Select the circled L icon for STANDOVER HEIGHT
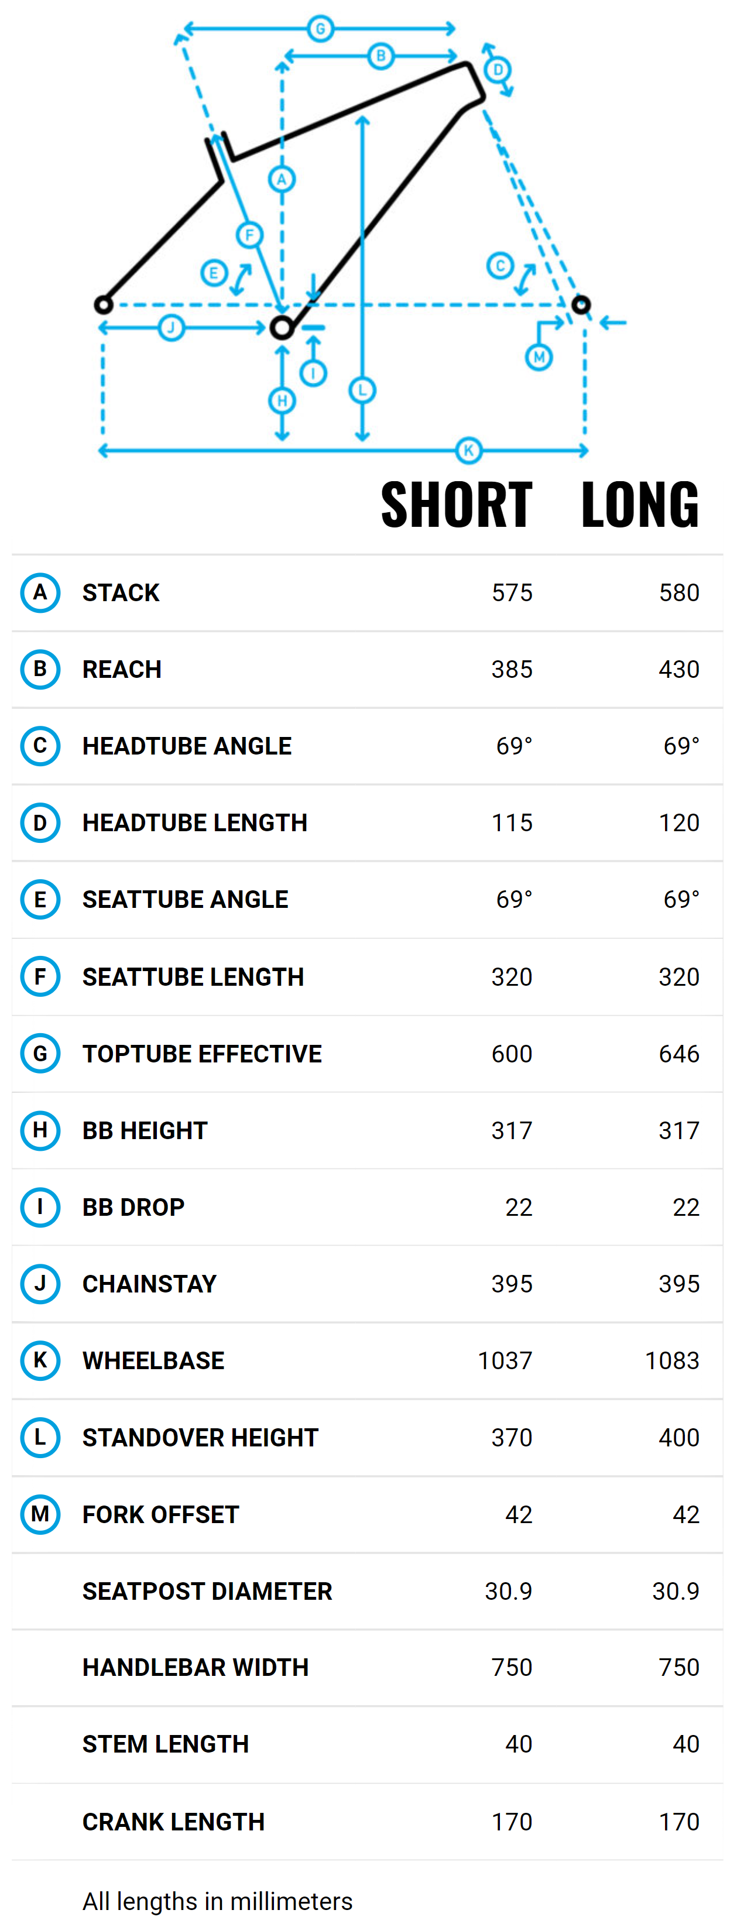The image size is (737, 1927). [40, 1437]
